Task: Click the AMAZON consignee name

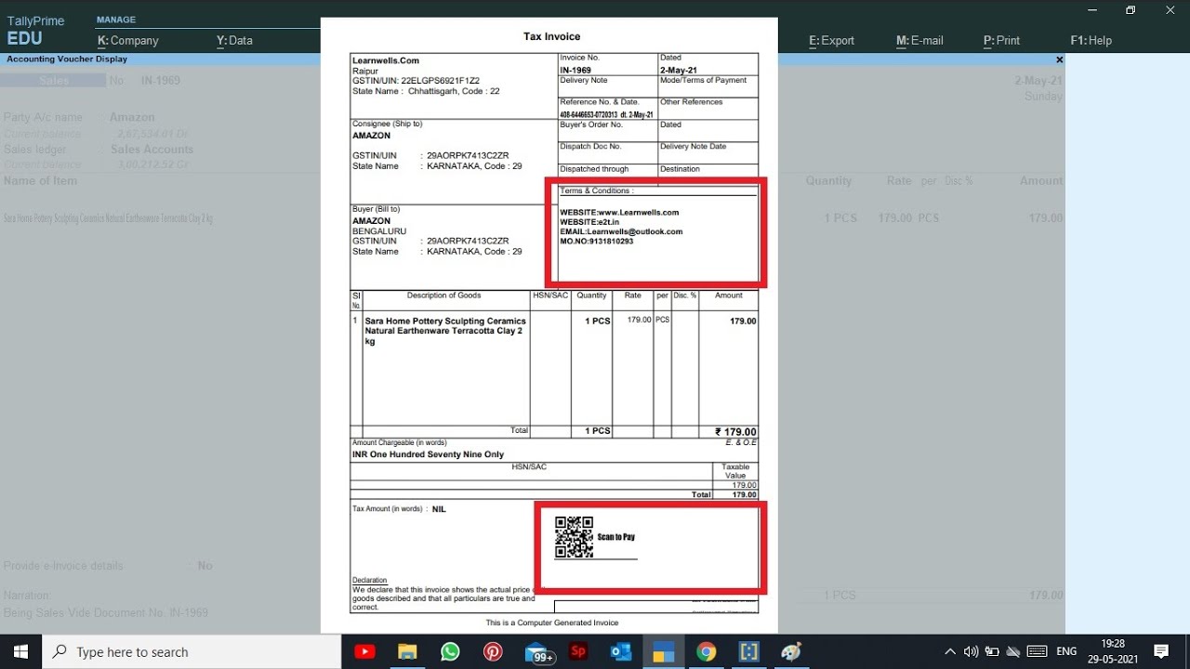Action: point(371,136)
